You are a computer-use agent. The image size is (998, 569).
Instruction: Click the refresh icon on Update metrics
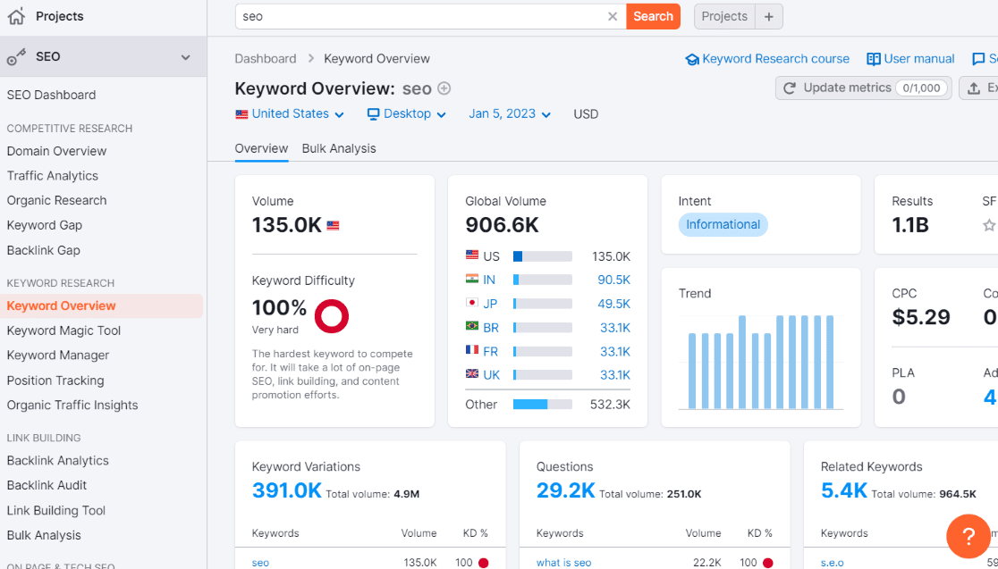[791, 88]
